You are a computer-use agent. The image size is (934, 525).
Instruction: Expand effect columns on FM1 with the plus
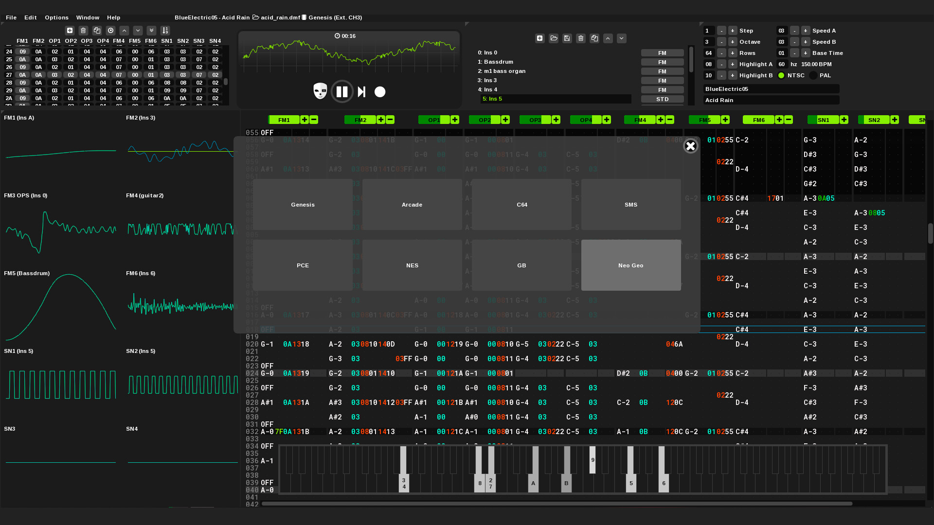point(304,120)
